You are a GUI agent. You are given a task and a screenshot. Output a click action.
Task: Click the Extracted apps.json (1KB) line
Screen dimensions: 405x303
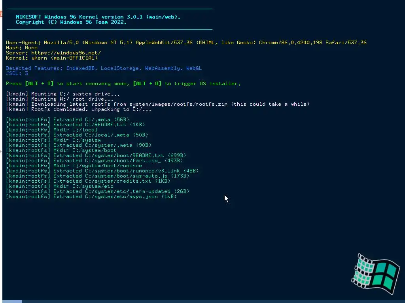(91, 197)
